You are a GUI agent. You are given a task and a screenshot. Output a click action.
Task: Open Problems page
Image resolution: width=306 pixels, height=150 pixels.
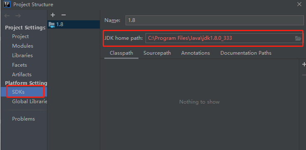click(23, 119)
